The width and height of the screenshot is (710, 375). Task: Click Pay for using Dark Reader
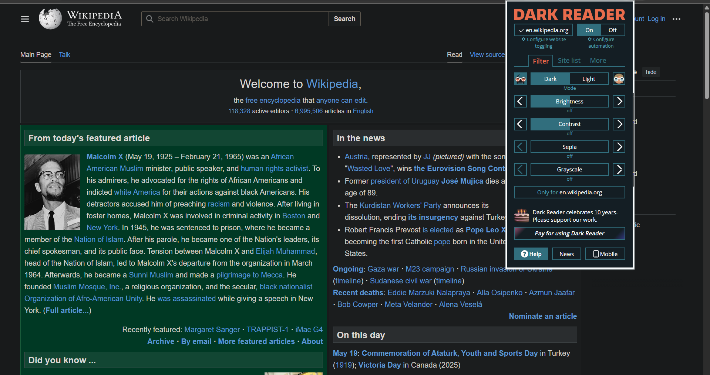[569, 233]
